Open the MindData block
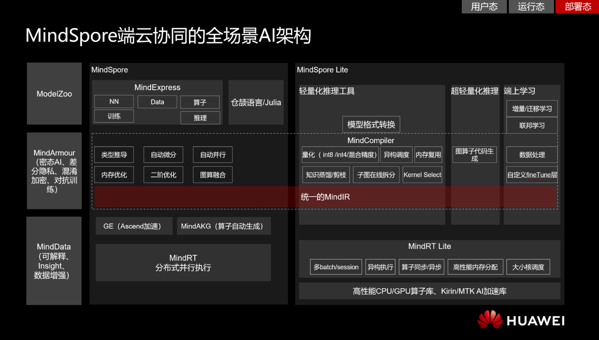The width and height of the screenshot is (599, 340). 54,261
